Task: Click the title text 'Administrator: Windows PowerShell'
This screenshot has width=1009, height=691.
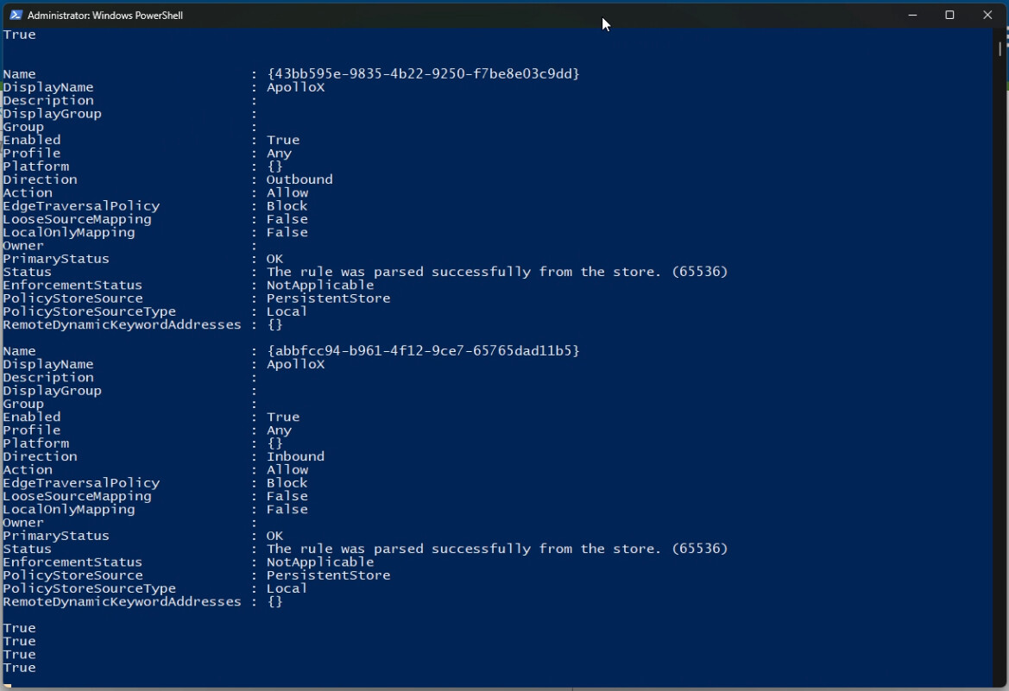Action: 105,16
